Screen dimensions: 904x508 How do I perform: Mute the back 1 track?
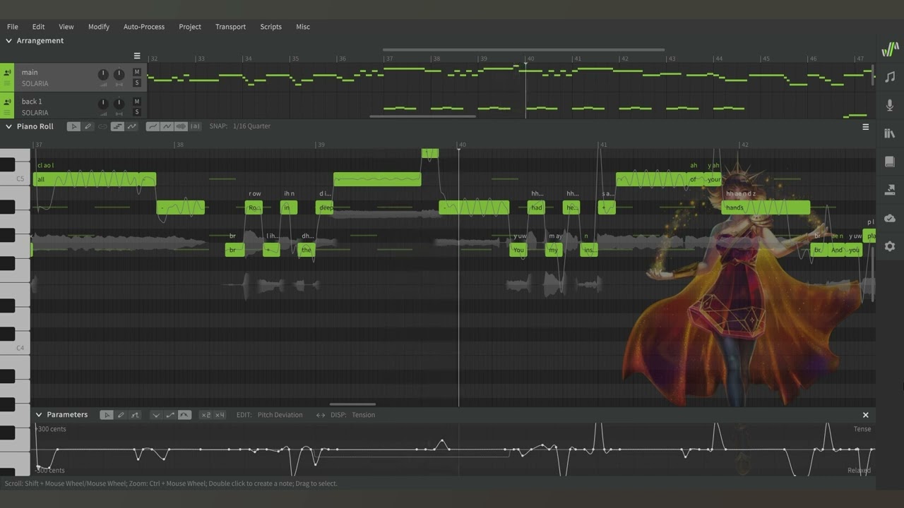(137, 102)
